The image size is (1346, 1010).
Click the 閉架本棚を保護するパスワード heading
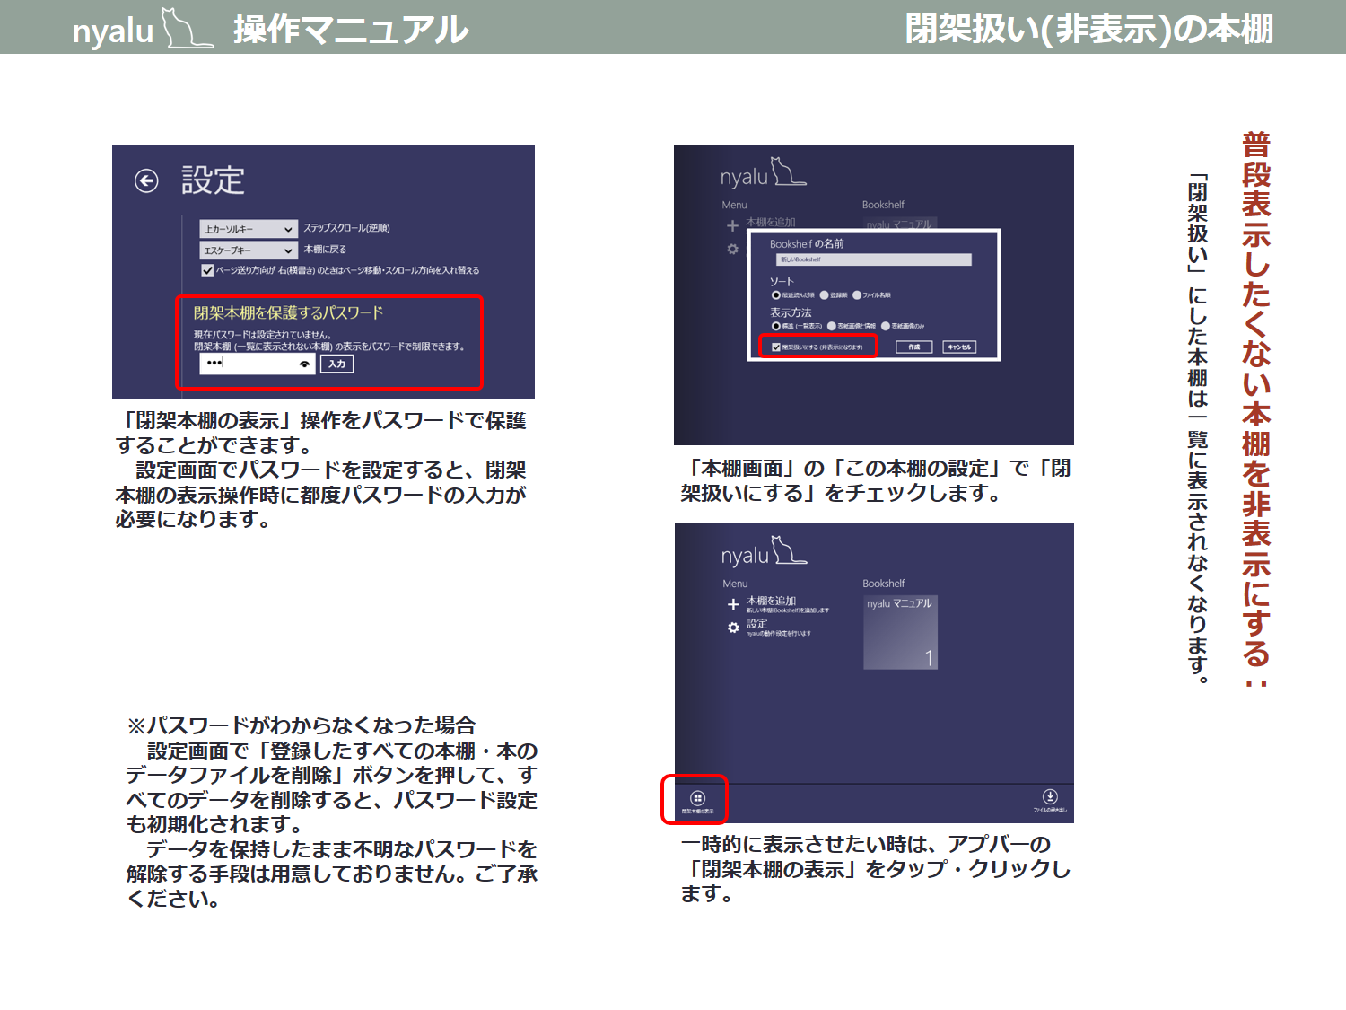(x=288, y=312)
